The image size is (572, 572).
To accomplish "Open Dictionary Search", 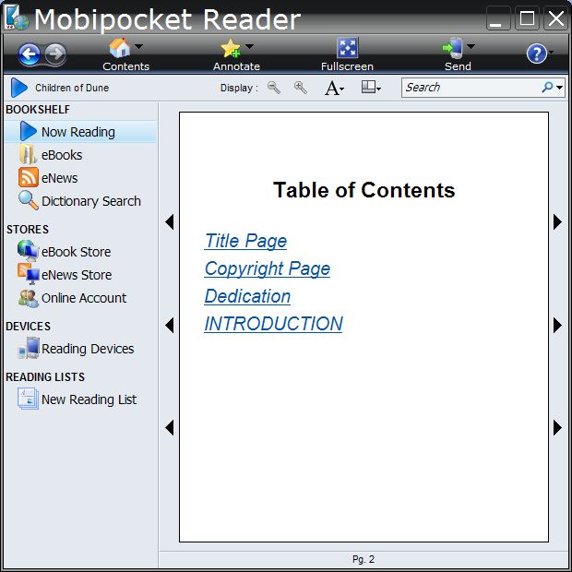I will tap(80, 201).
